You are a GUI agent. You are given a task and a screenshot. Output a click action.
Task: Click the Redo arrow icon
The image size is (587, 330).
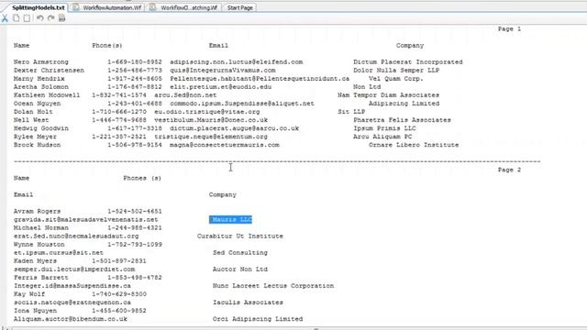tap(51, 18)
